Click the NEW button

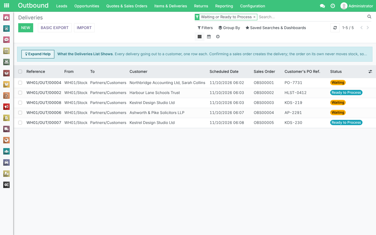26,28
